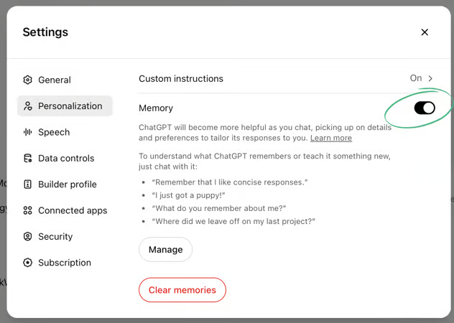Click the Subscription star icon
The height and width of the screenshot is (323, 454).
27,263
